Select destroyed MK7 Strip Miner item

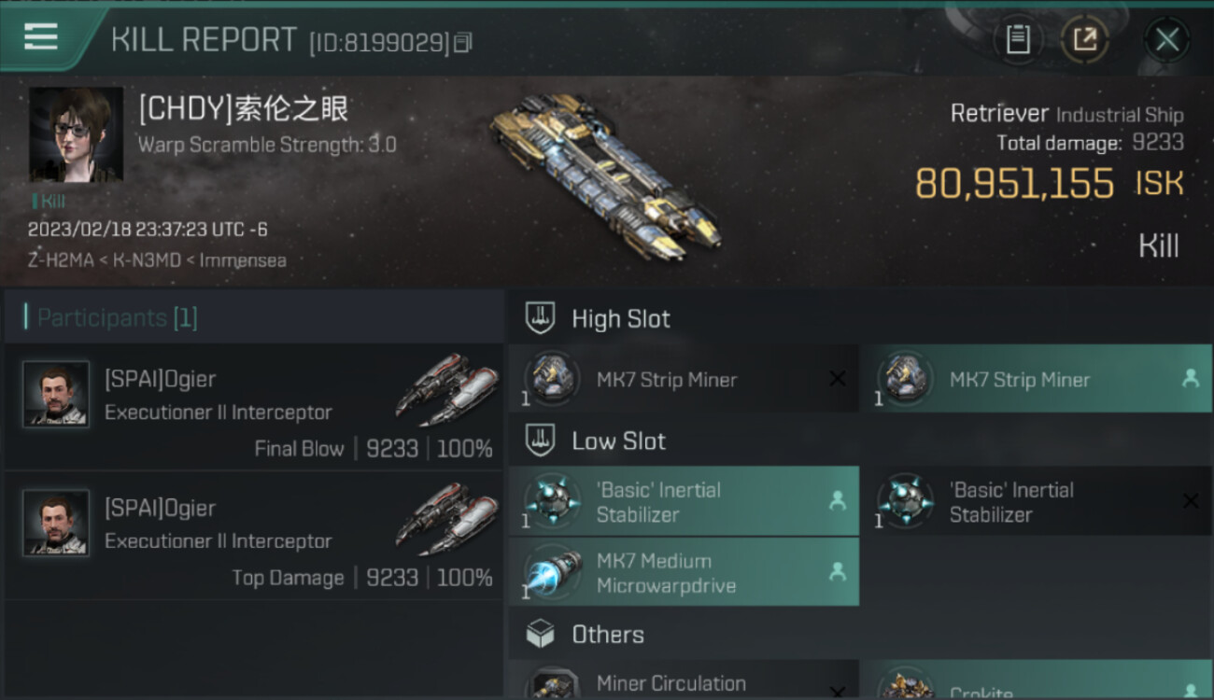point(684,379)
